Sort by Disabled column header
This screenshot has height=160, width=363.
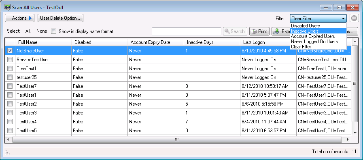pos(100,42)
